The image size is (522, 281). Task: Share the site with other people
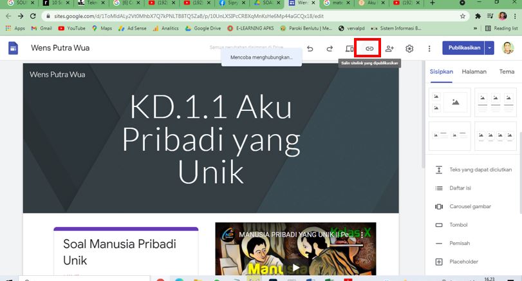click(389, 48)
